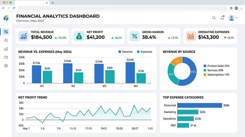Click the Total Revenue growth chart icon
Screen dimensions: 245x137
(x=24, y=36)
